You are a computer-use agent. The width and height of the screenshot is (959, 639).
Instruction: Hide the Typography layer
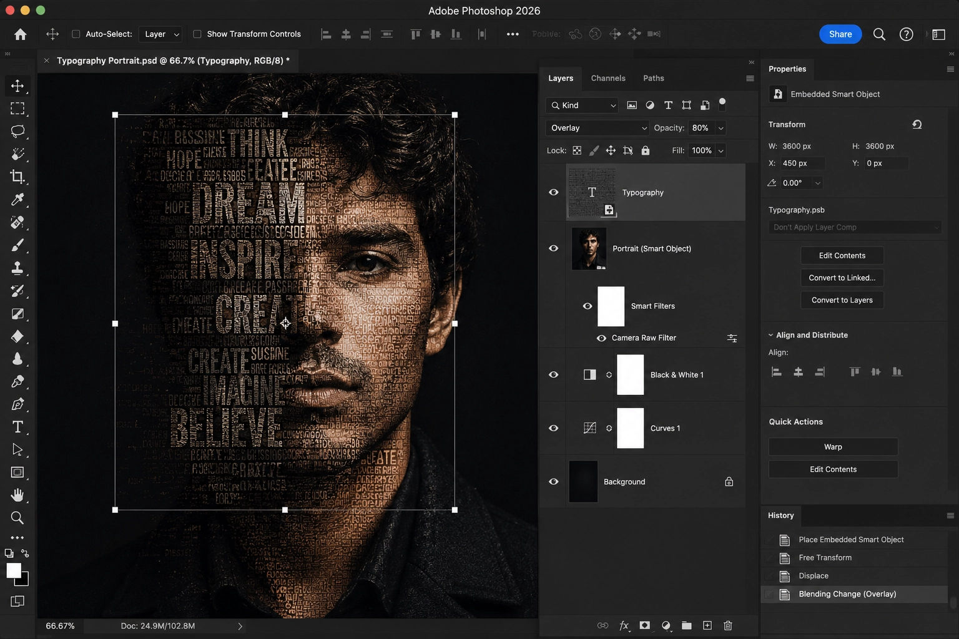554,192
